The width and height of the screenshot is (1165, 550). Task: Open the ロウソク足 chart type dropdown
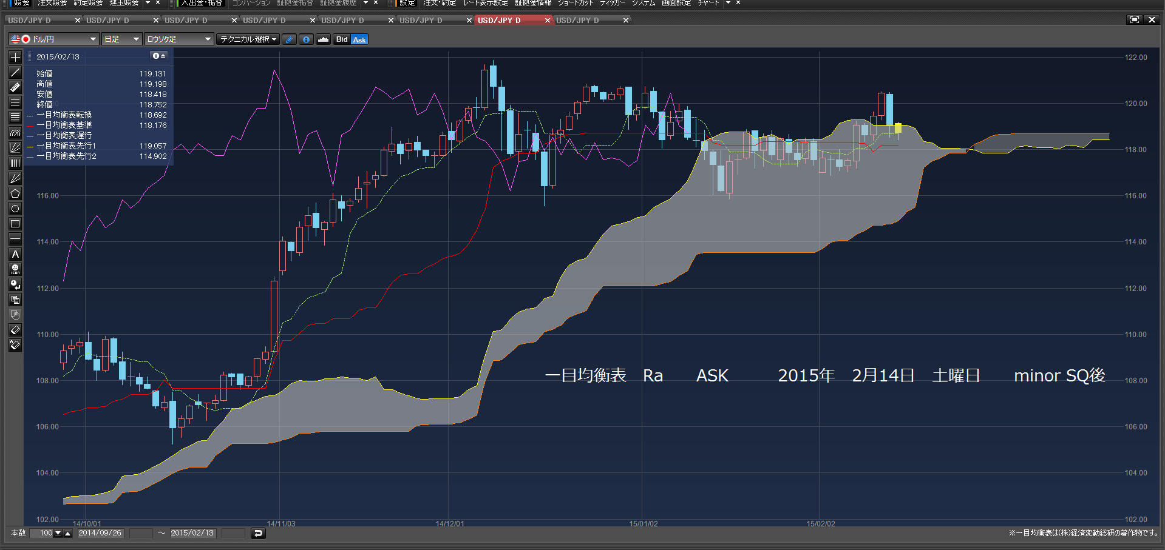pos(178,39)
